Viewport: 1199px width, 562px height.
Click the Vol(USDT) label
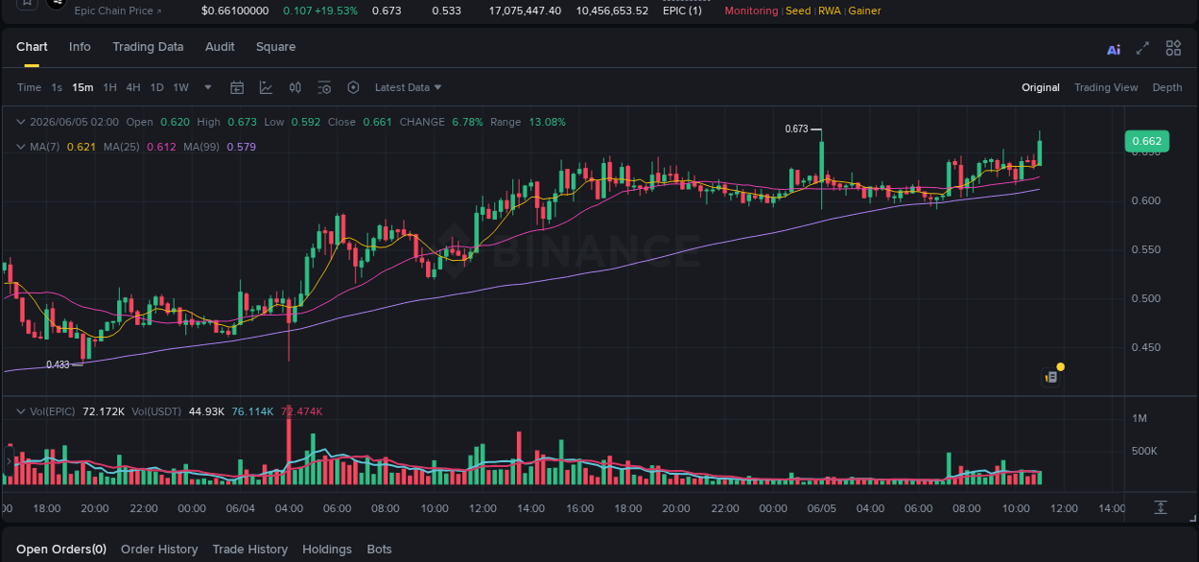tap(156, 411)
